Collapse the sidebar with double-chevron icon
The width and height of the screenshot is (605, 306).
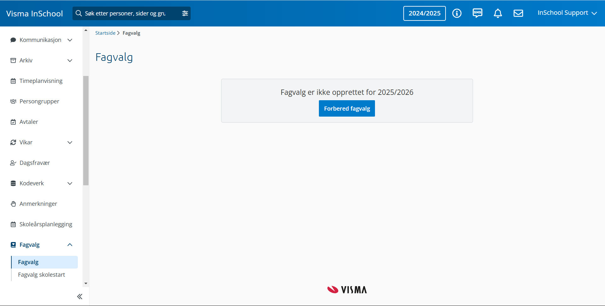point(80,297)
